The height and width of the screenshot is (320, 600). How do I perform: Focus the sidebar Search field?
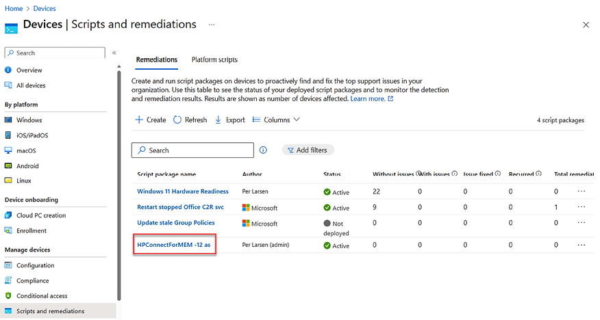point(55,53)
